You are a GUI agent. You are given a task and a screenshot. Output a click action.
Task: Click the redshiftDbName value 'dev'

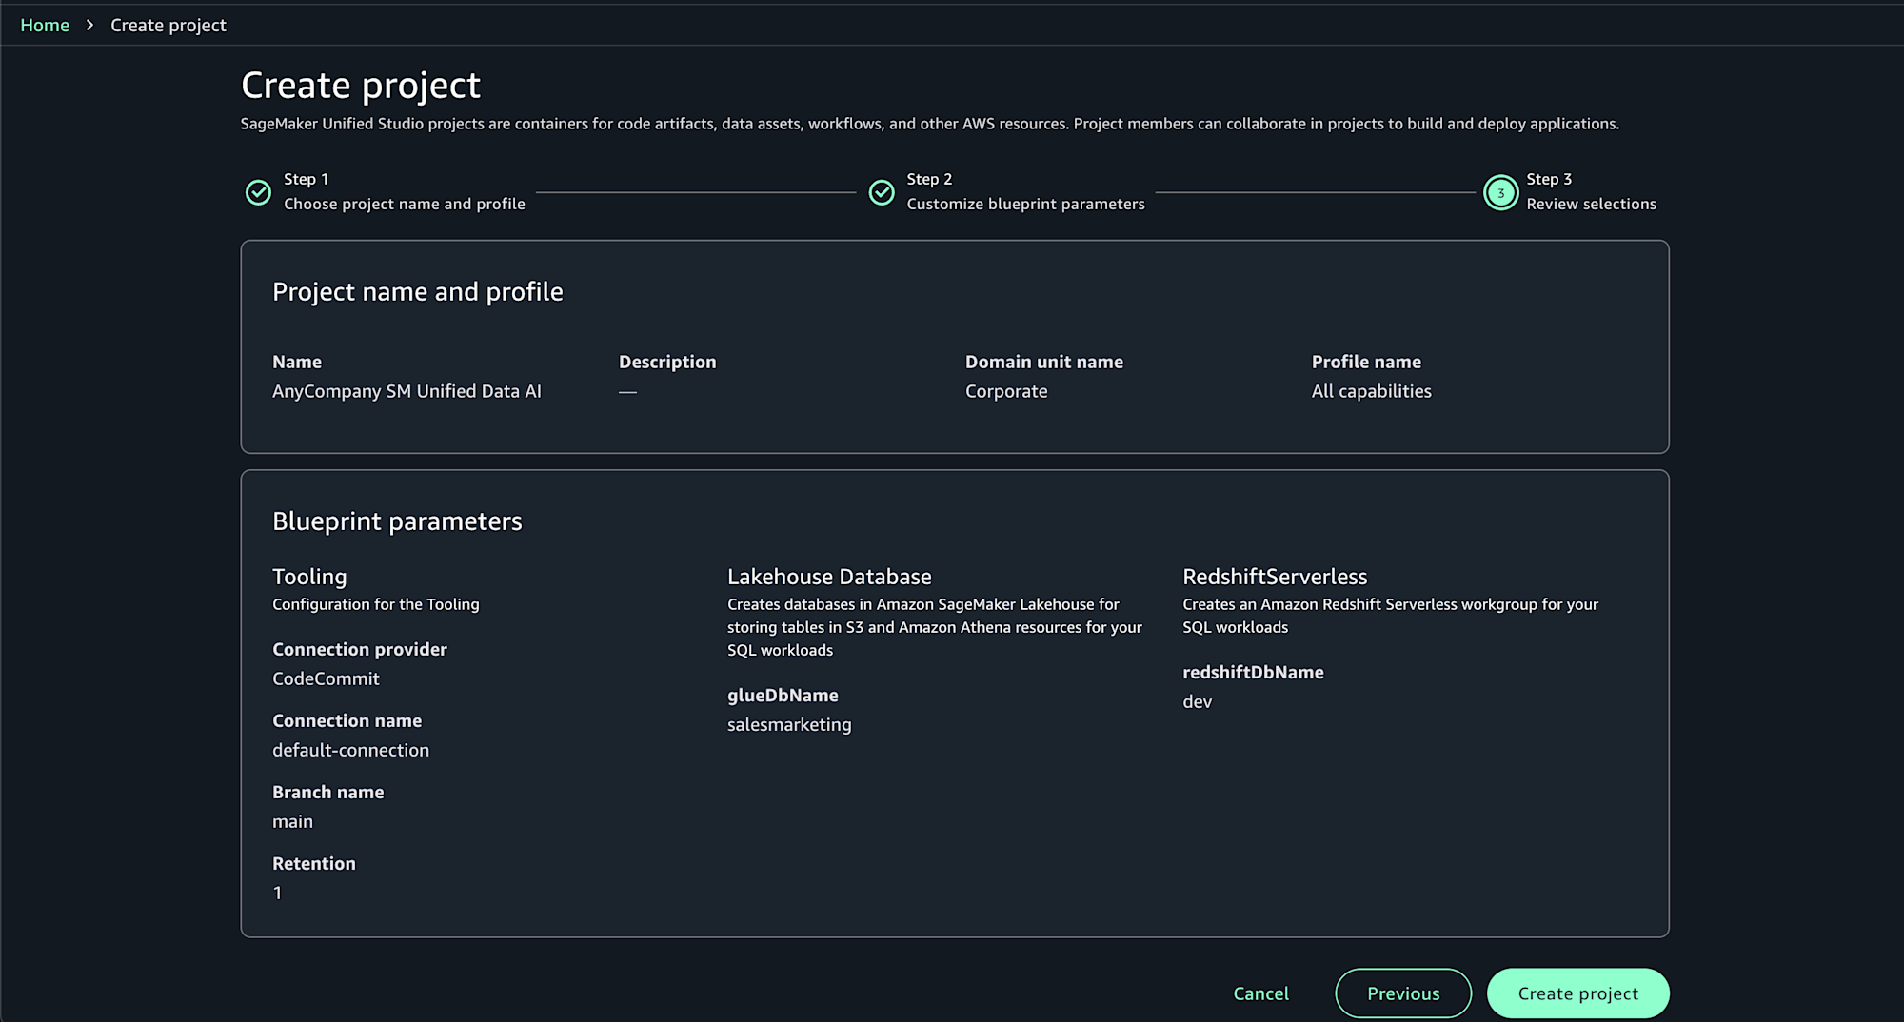click(1197, 701)
